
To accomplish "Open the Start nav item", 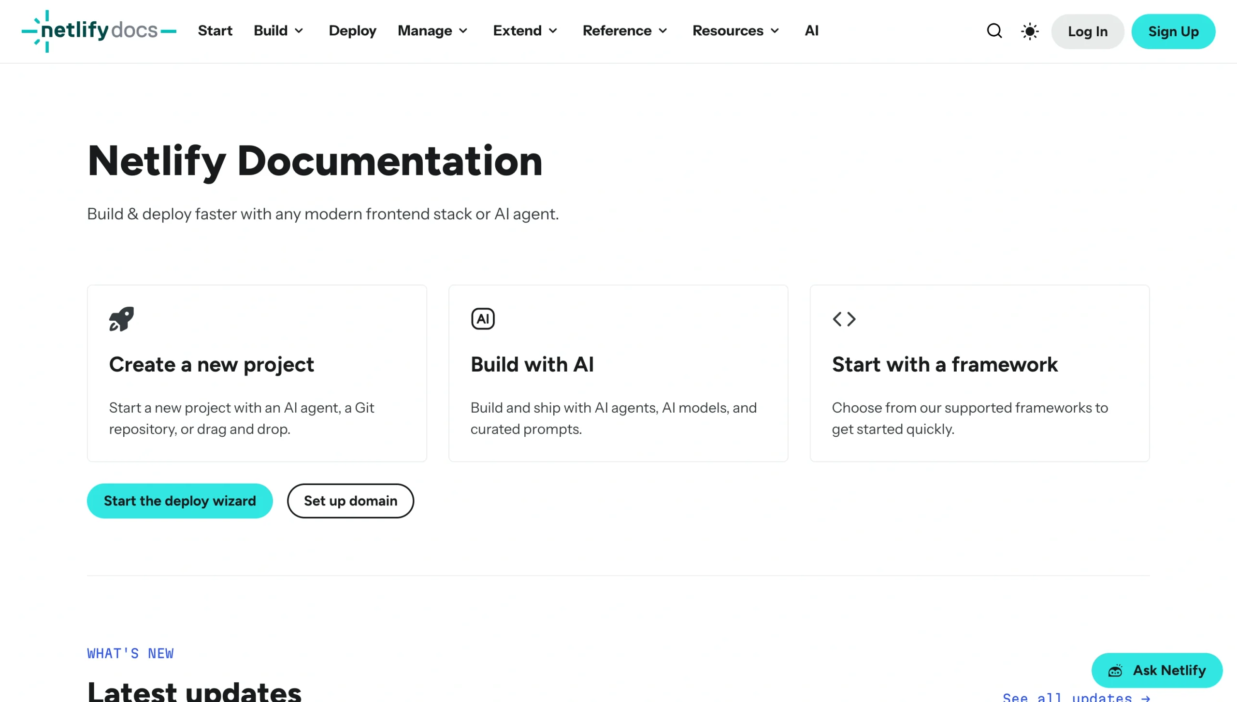I will (x=215, y=31).
